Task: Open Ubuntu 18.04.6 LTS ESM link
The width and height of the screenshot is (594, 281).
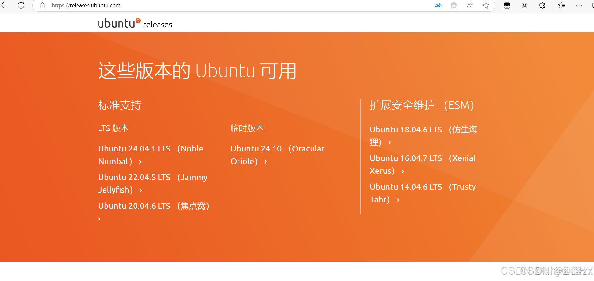Action: (423, 136)
